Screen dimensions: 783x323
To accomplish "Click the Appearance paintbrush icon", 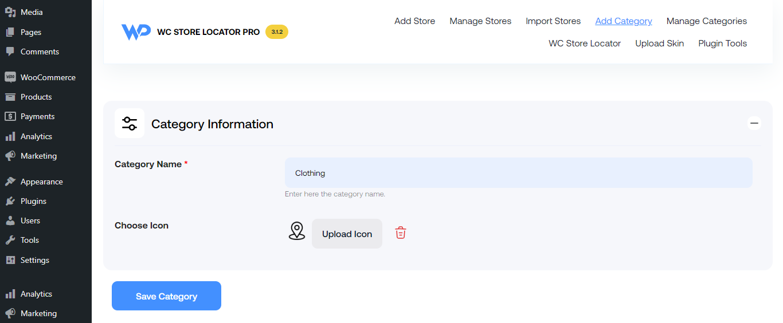I will point(10,182).
